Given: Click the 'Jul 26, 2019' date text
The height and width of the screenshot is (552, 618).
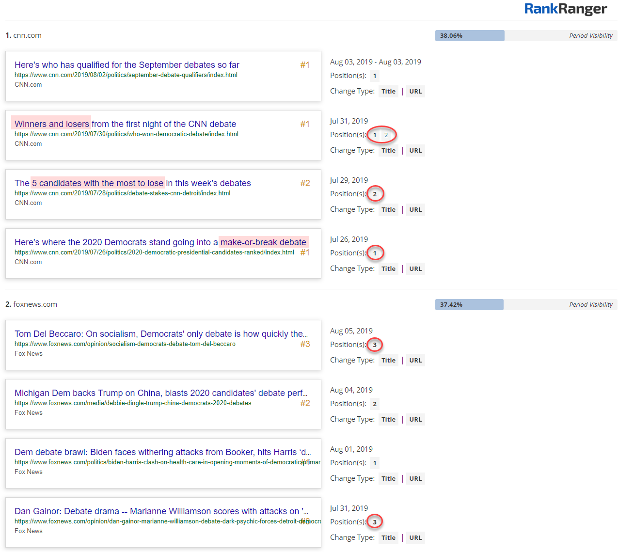Looking at the screenshot, I should point(349,239).
